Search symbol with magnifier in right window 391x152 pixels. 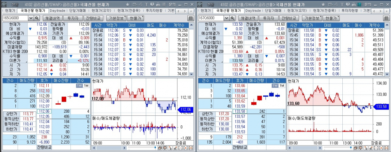click(232, 18)
